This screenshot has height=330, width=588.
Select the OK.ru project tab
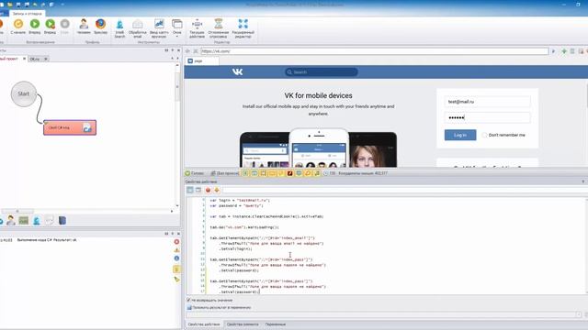coord(35,59)
